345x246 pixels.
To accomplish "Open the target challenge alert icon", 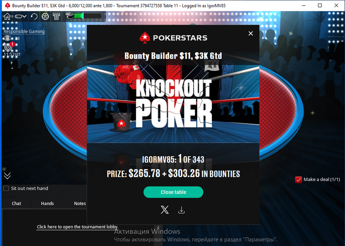I will tap(9, 47).
